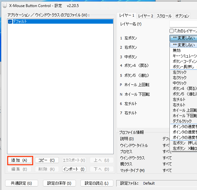Viewport: 197px width, 190px height.
Task: Click the 説明 (D) label
Action: (127, 139)
